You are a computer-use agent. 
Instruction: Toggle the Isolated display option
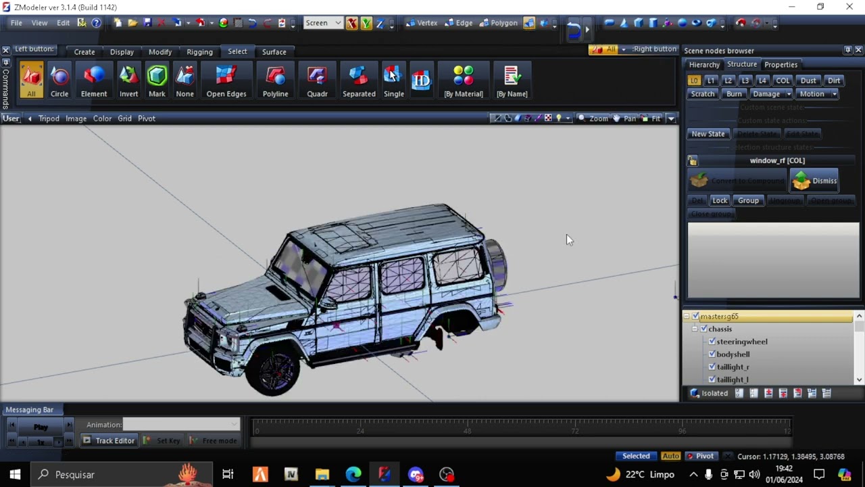(x=709, y=393)
